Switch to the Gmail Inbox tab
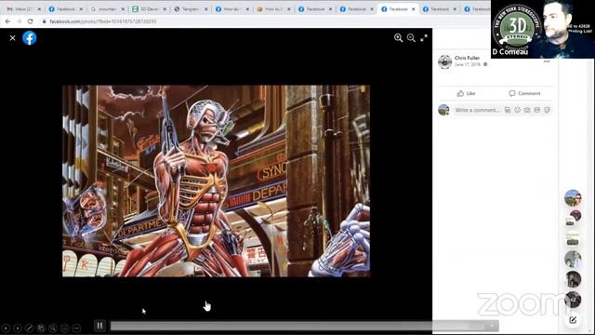This screenshot has height=335, width=595. point(22,8)
